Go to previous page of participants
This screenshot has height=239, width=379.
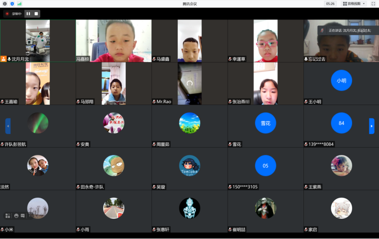pyautogui.click(x=8, y=126)
